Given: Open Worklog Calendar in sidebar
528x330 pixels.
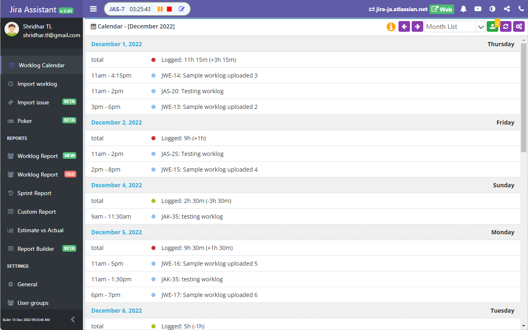Looking at the screenshot, I should pyautogui.click(x=42, y=65).
